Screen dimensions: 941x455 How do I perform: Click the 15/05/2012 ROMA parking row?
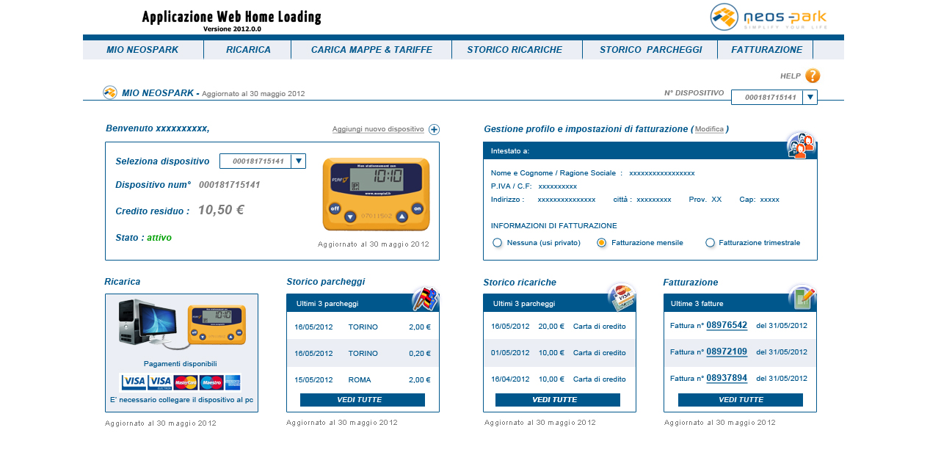363,379
